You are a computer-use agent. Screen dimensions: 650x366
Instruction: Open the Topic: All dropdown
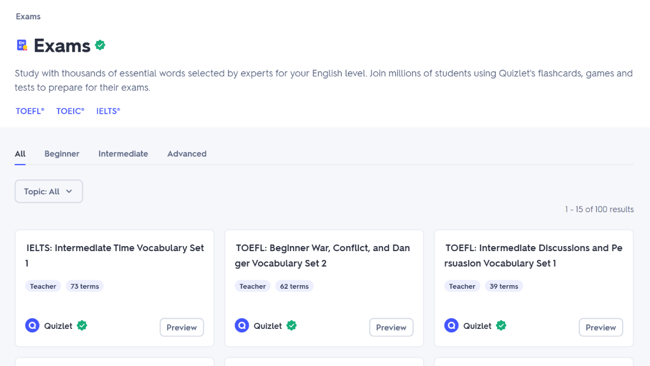pyautogui.click(x=49, y=191)
